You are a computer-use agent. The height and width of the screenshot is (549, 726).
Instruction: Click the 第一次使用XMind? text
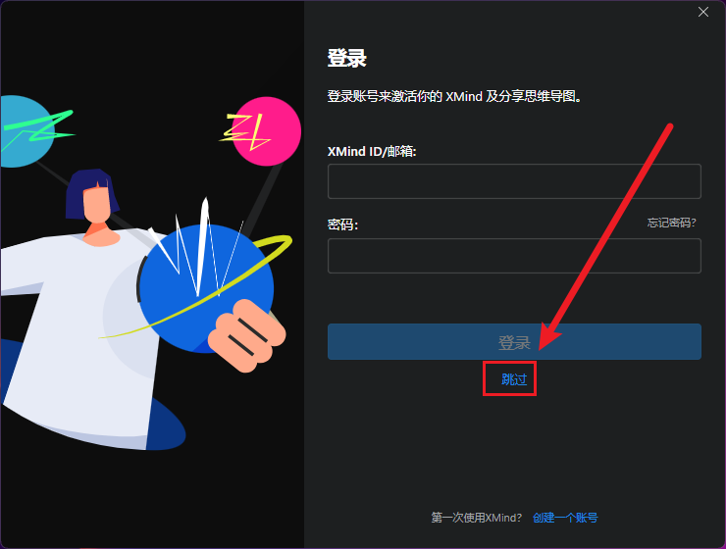pos(477,518)
